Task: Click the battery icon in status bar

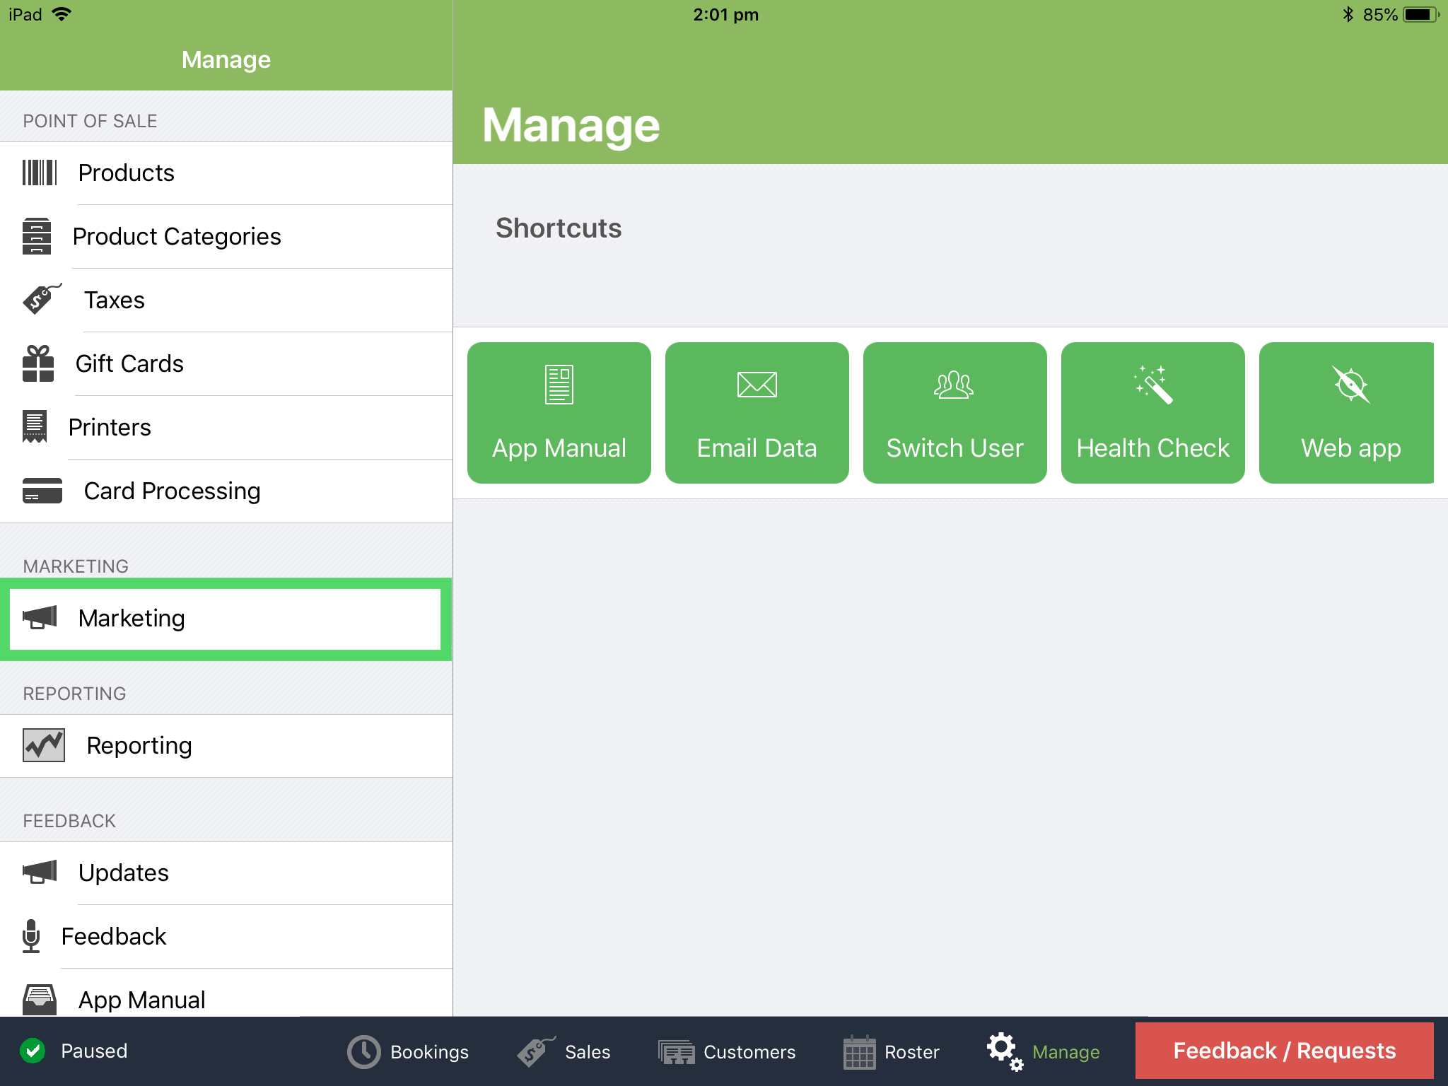Action: [1420, 14]
